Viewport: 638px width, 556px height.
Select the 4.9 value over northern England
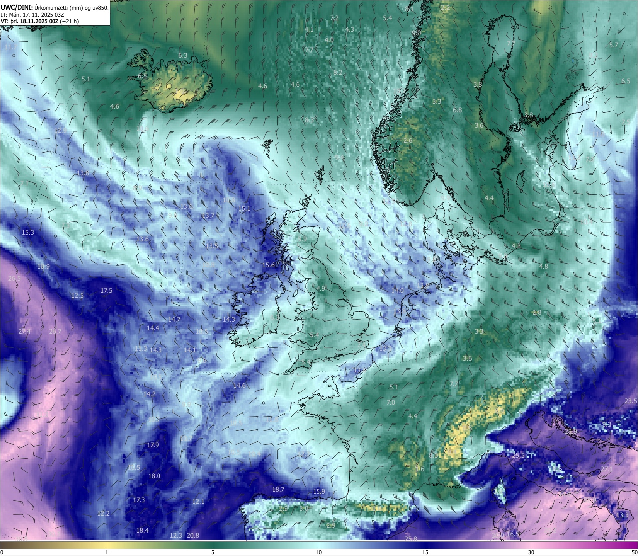coord(321,289)
